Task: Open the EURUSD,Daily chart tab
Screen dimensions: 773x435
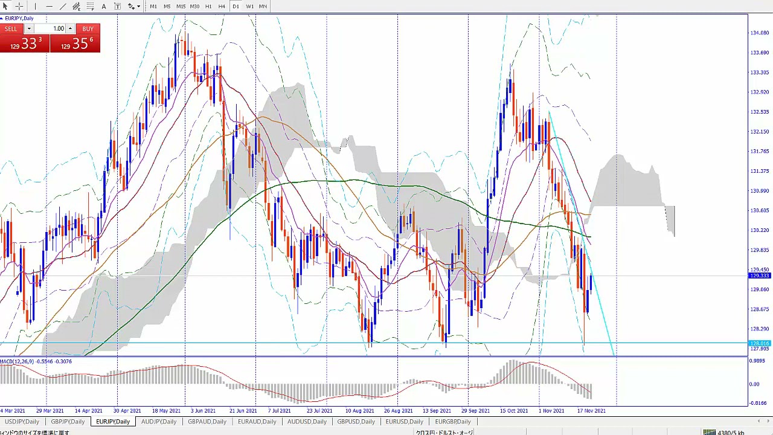Action: tap(404, 421)
